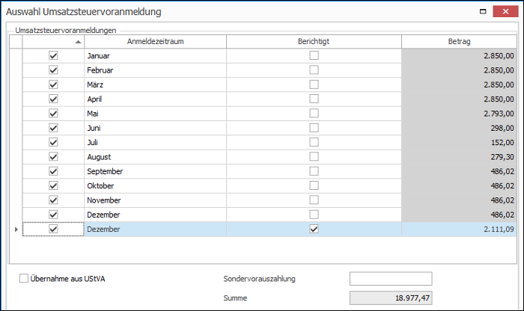The image size is (524, 311).
Task: Sort by the Betrag column header
Action: click(x=459, y=41)
